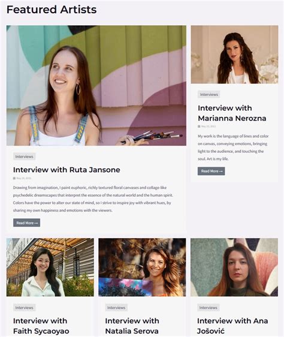The width and height of the screenshot is (284, 337).
Task: Open the Faith Sycaoyao portrait thumbnail
Action: 50,267
